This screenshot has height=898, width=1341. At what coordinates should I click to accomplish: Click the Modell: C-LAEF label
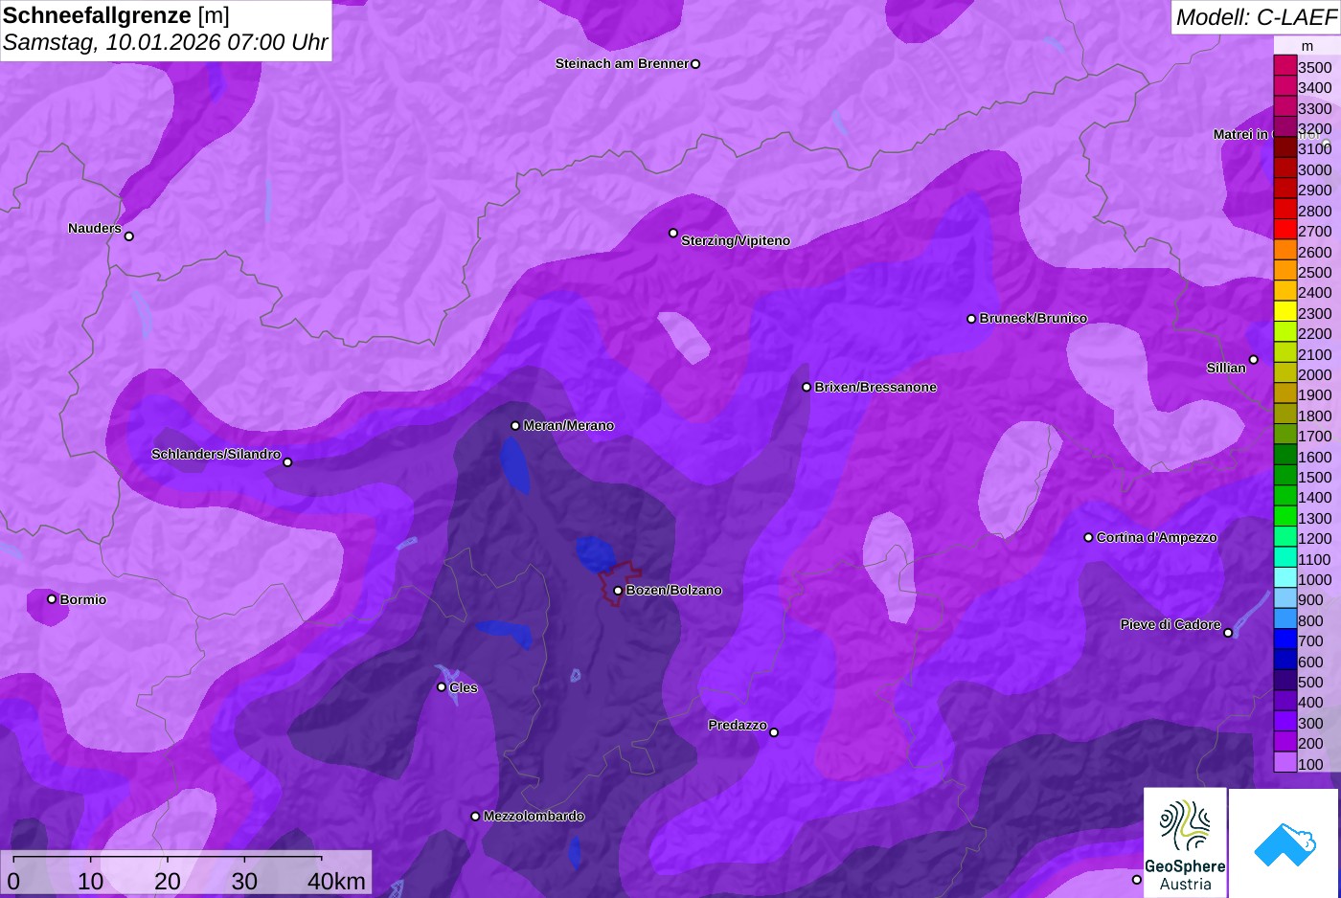tap(1256, 17)
